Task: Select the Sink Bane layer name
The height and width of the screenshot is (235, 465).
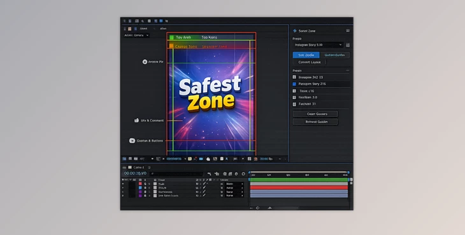Action: [x=168, y=196]
